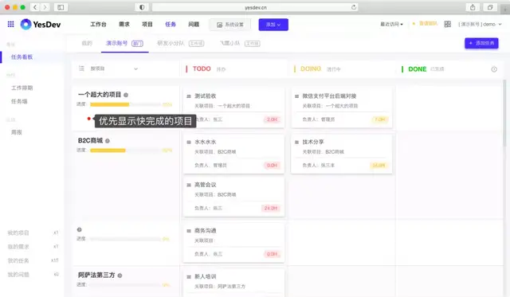Open the 按项目 grouping dropdown
This screenshot has width=510, height=297.
pos(113,68)
